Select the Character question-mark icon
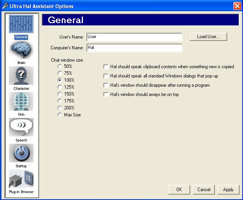 (x=21, y=76)
